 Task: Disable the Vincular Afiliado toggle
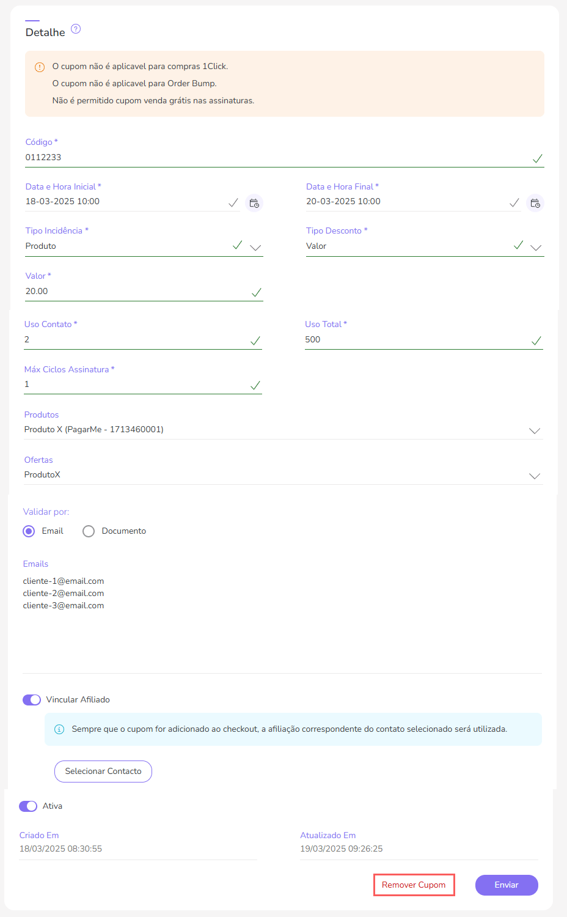pos(32,700)
